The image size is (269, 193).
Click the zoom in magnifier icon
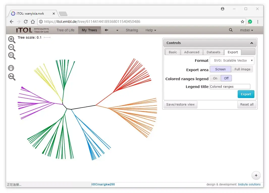coord(12,40)
